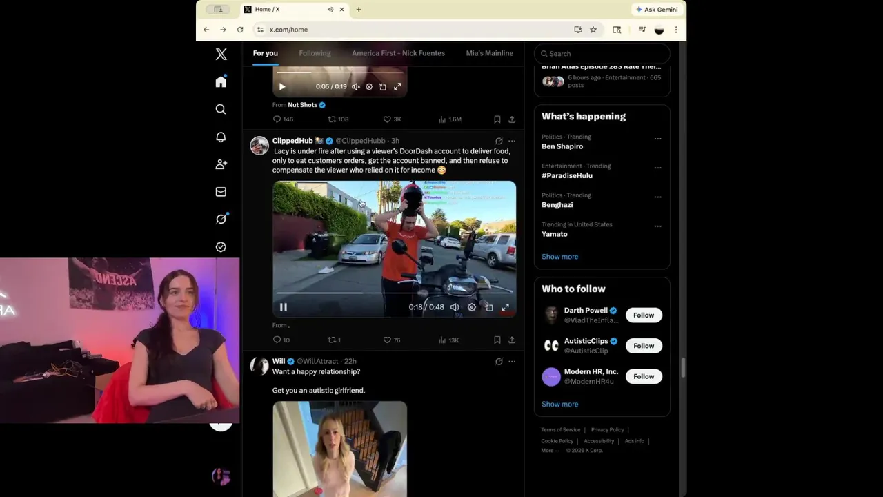Enter fullscreen on Nut Shots video
The image size is (883, 497).
[397, 86]
